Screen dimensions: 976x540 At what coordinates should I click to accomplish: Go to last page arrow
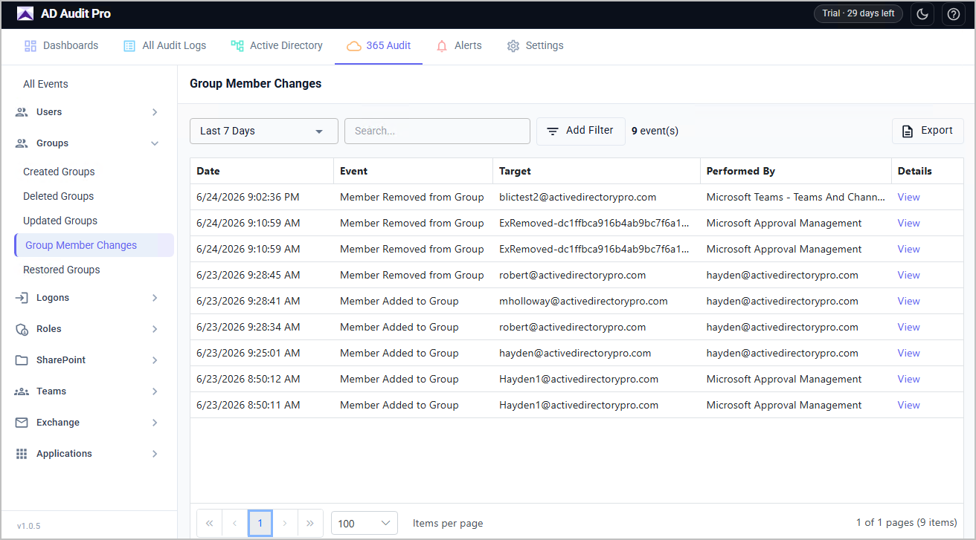point(310,523)
